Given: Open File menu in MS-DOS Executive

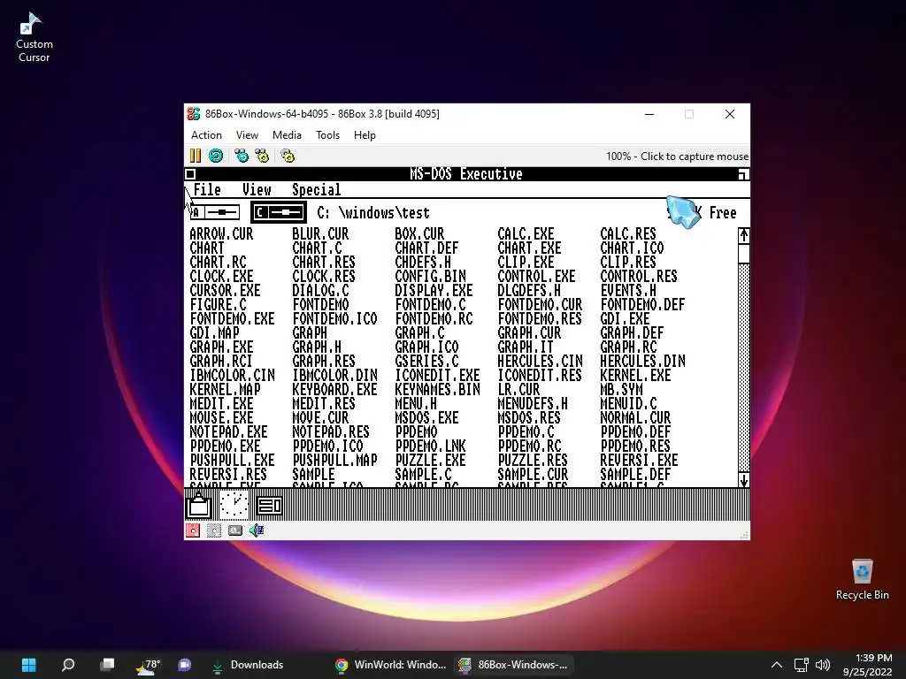Looking at the screenshot, I should pos(207,189).
